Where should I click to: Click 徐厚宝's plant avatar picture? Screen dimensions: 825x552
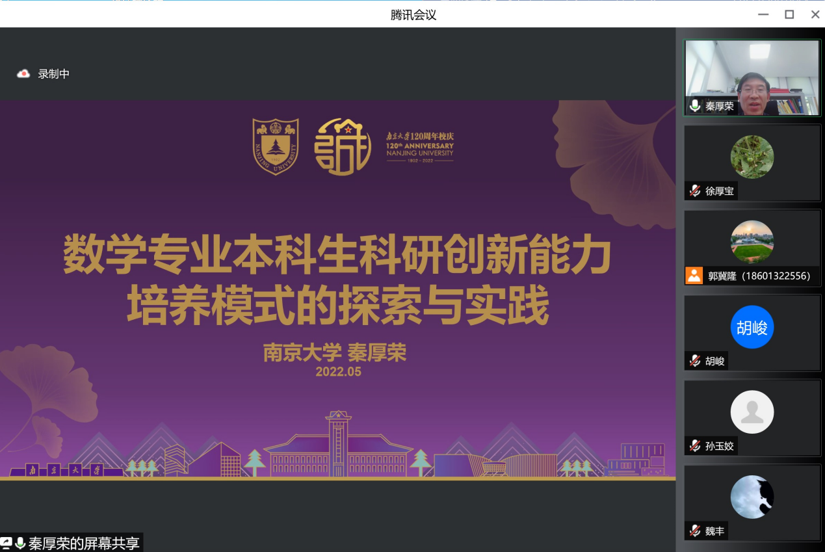[x=752, y=157]
